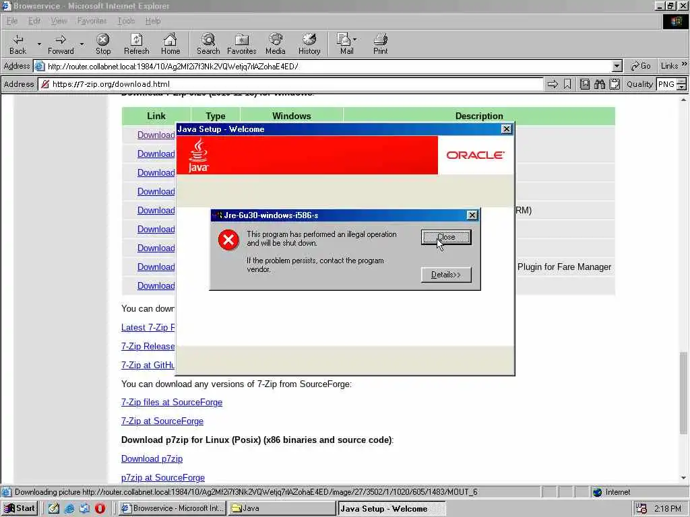The height and width of the screenshot is (517, 690).
Task: Click the first Download link in the table
Action: (156, 135)
